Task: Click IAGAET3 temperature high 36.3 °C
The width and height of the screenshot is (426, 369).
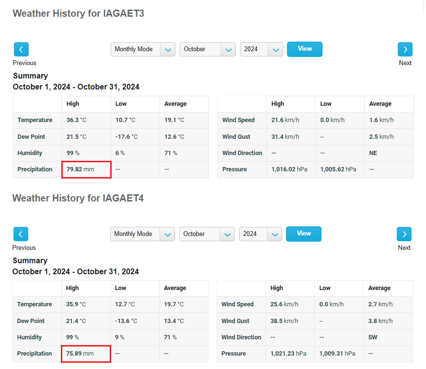Action: tap(76, 120)
